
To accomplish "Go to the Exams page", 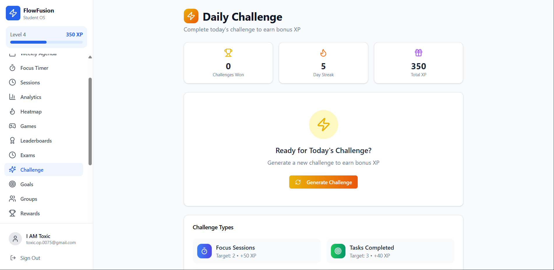I will tap(44, 155).
